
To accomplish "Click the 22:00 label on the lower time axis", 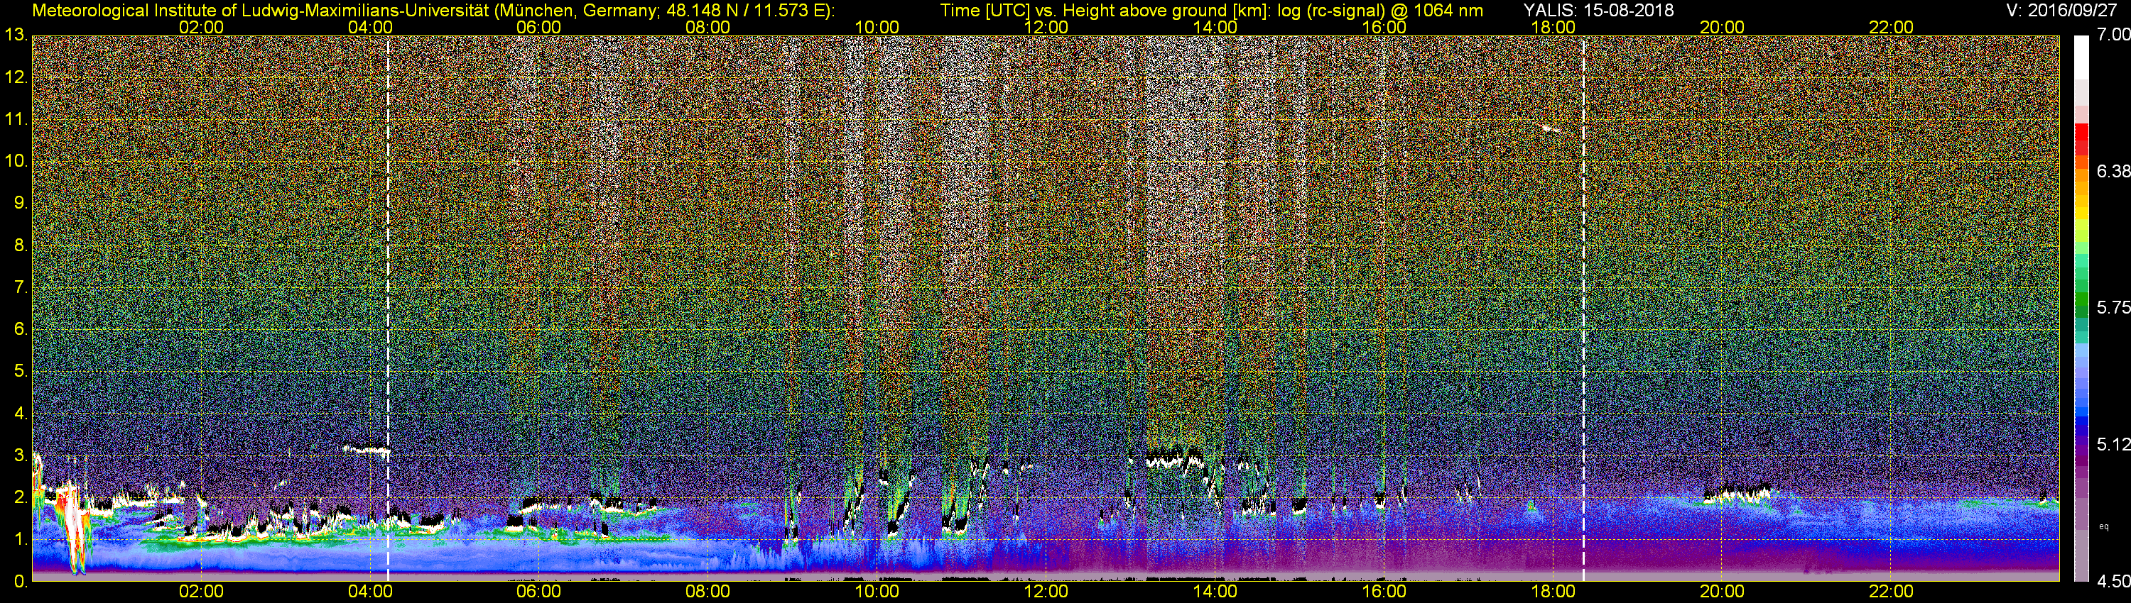I will point(1891,592).
